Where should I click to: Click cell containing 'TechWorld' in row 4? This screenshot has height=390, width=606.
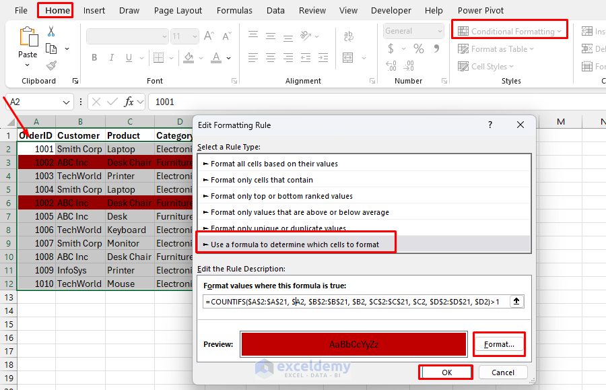coord(80,176)
